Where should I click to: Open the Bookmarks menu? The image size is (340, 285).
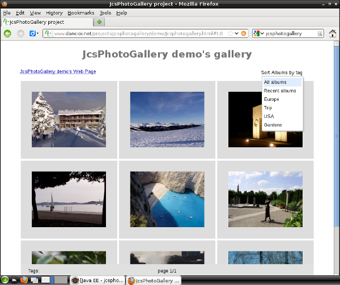point(81,13)
